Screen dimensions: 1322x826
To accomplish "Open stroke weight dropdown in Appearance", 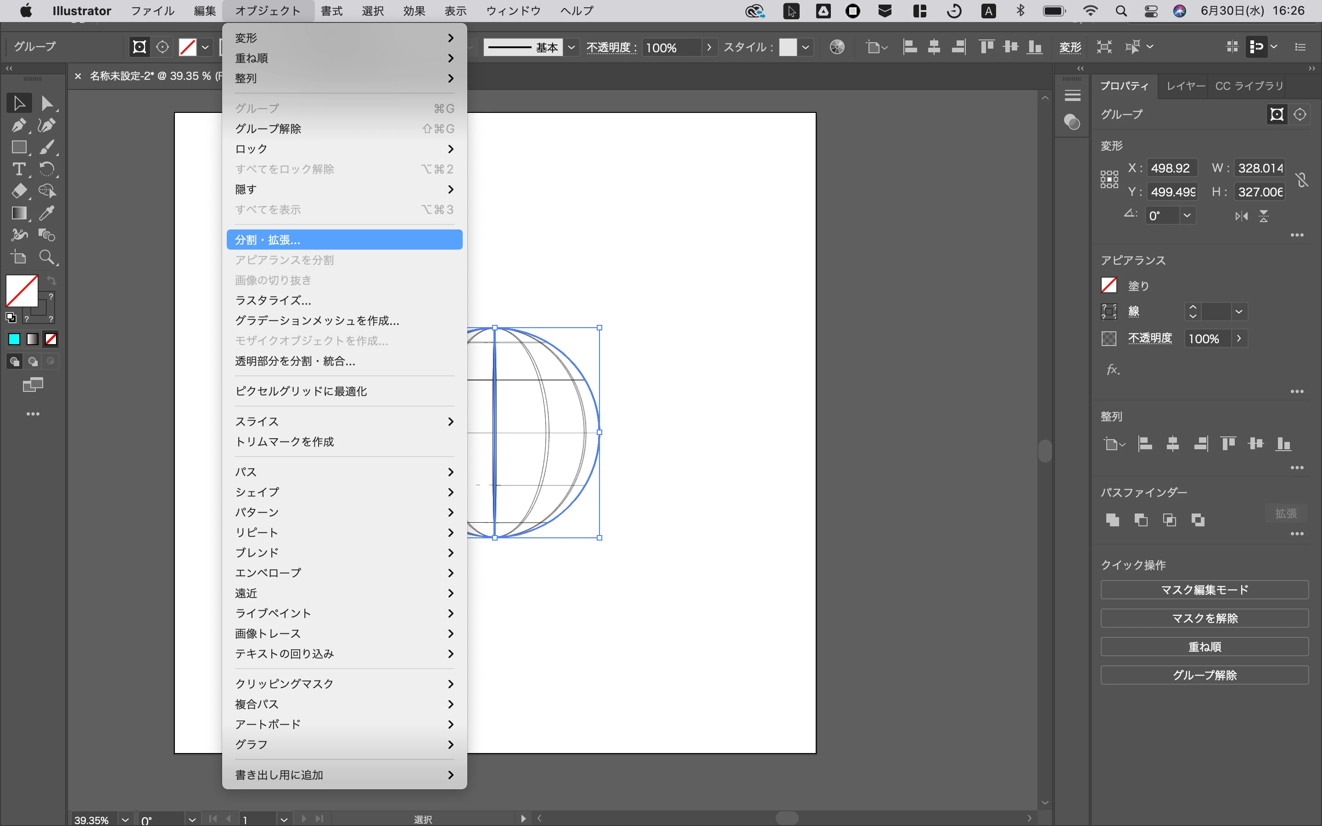I will pyautogui.click(x=1239, y=312).
